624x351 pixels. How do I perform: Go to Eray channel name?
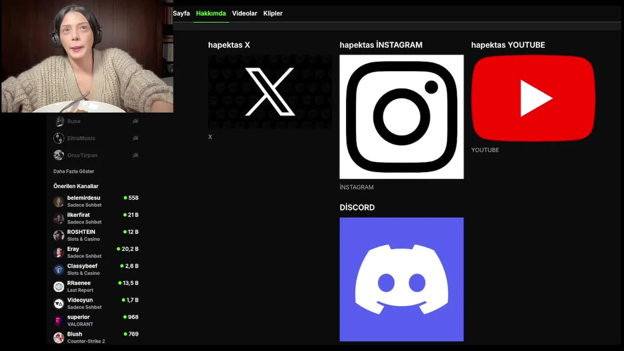[x=73, y=249]
